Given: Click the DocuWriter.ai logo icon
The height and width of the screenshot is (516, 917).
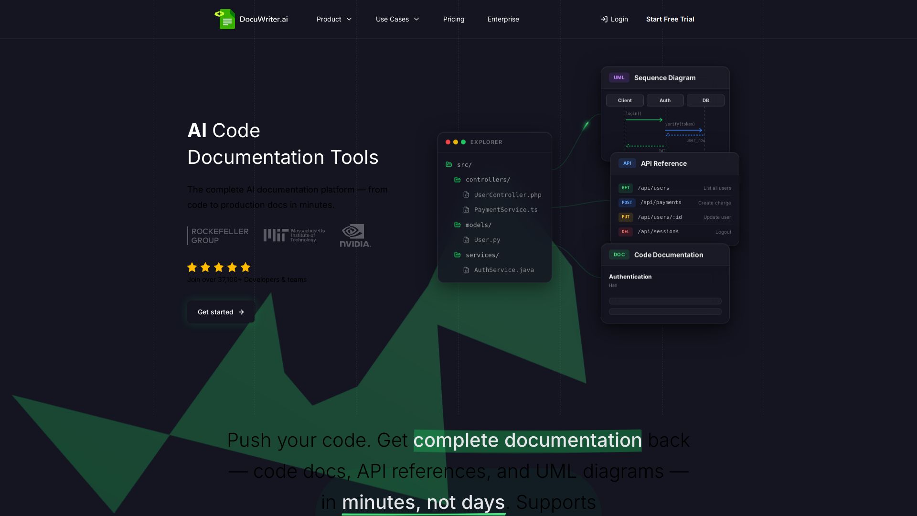Looking at the screenshot, I should click(x=226, y=19).
